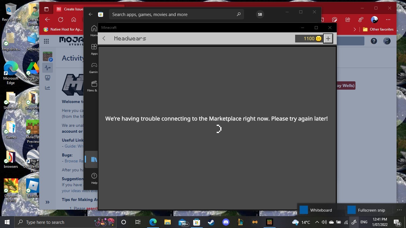Open the Mail app on the taskbar
This screenshot has height=228, width=406.
click(x=183, y=222)
